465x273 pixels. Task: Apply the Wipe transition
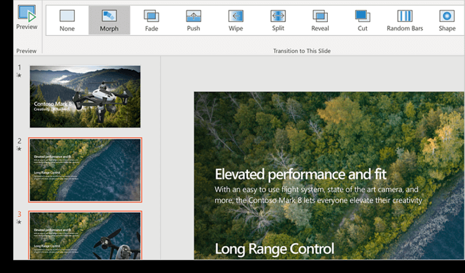point(235,20)
